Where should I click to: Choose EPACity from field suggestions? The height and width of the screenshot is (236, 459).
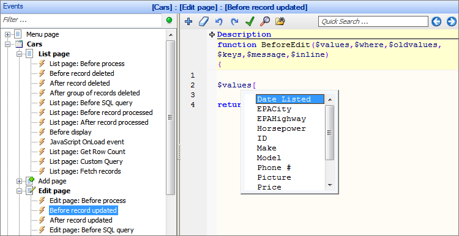tap(274, 109)
